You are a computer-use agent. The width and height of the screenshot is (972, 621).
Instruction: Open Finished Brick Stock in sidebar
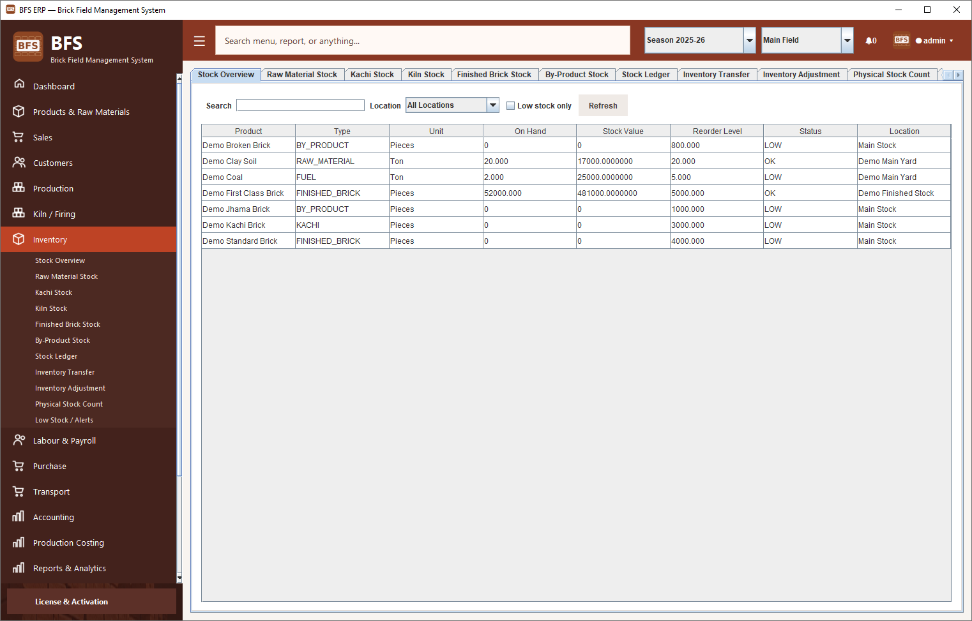(68, 324)
